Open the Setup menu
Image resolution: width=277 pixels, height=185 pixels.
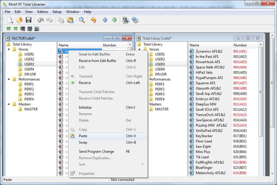click(x=57, y=12)
